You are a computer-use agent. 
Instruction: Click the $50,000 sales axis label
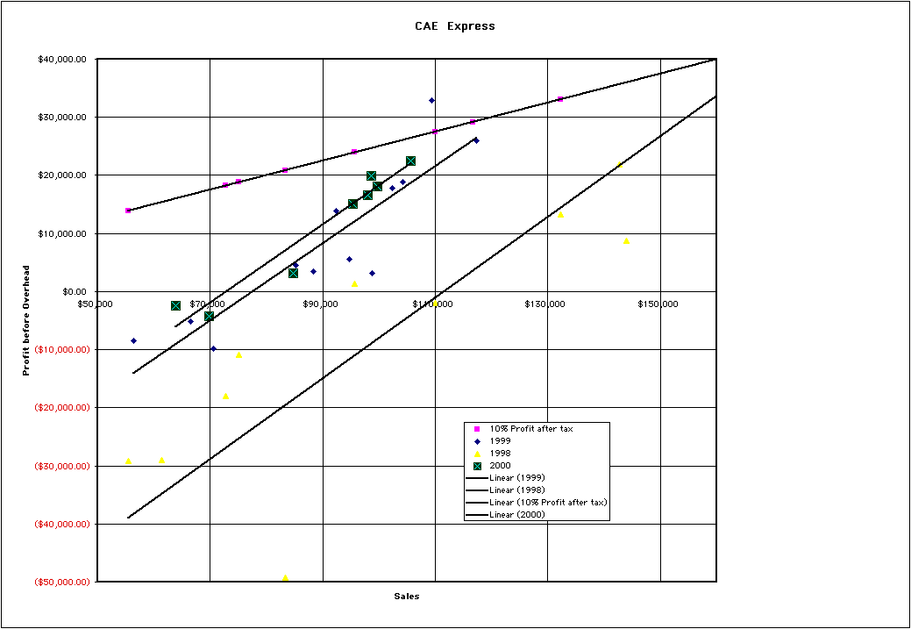[x=96, y=304]
